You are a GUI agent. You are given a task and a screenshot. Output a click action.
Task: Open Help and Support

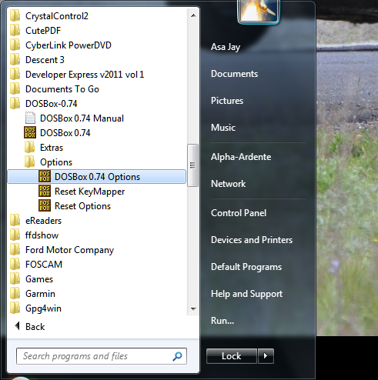(x=246, y=294)
